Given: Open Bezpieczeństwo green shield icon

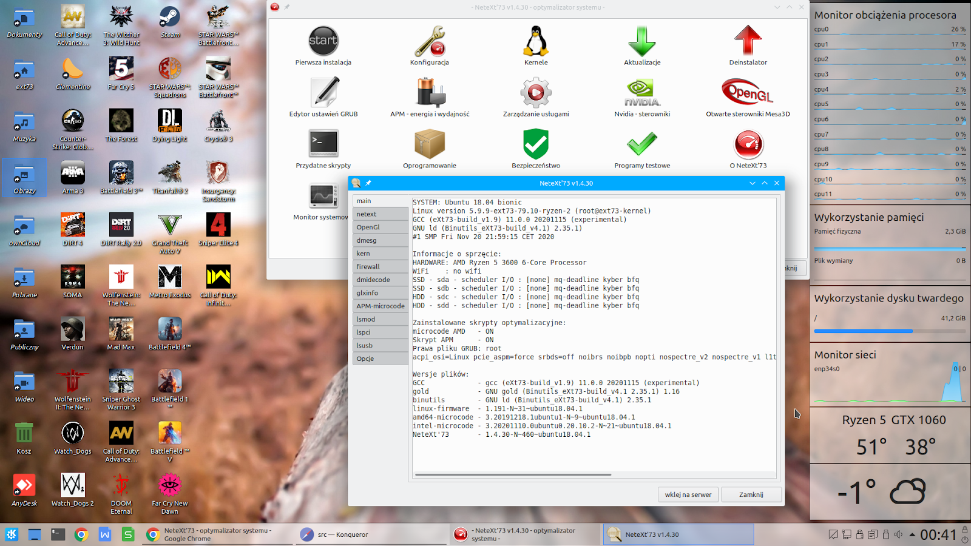Looking at the screenshot, I should 536,144.
